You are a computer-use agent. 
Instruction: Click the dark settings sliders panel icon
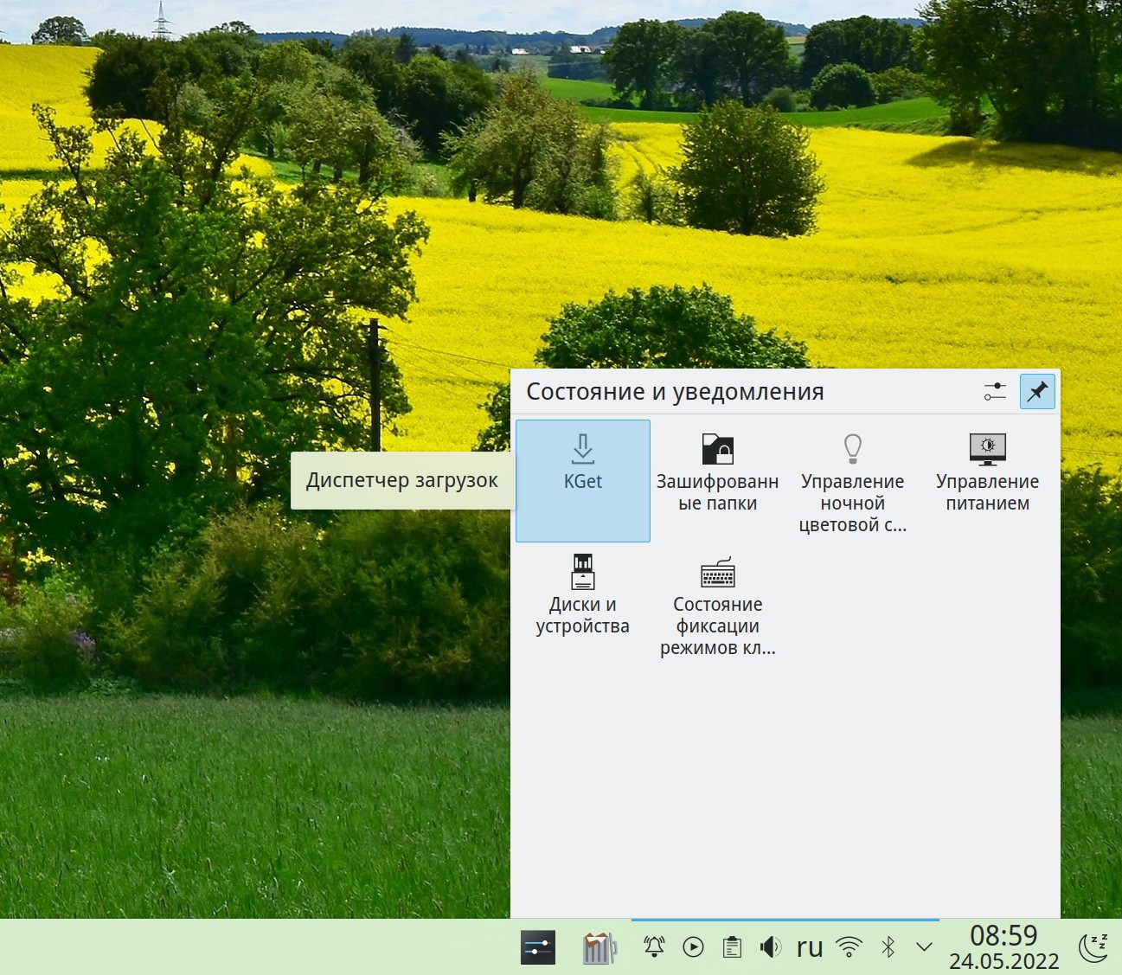click(538, 948)
